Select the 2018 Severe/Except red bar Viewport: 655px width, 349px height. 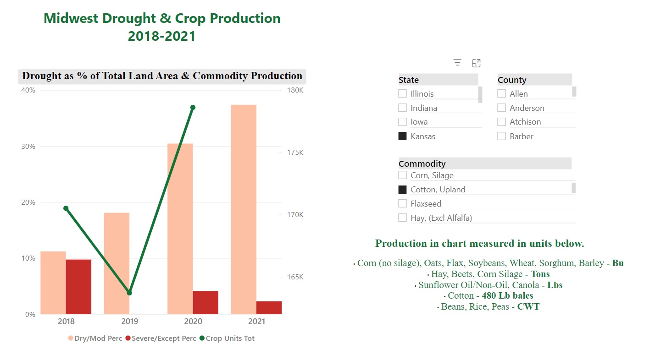click(78, 286)
